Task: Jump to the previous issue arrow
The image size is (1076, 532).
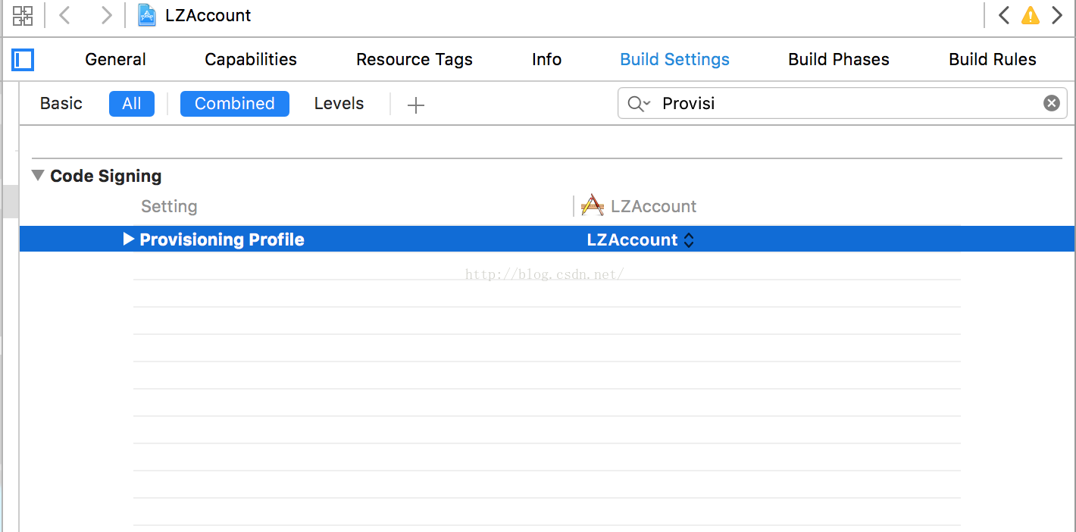Action: [x=1004, y=15]
